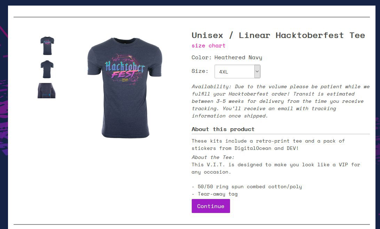Show the sleeve close-up thumbnail
This screenshot has height=229, width=380.
(47, 91)
